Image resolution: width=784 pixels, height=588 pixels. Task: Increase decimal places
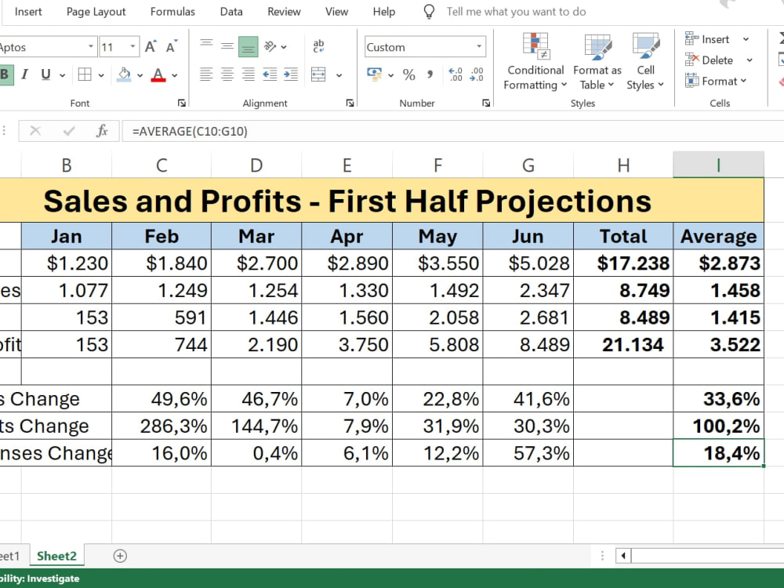[456, 74]
